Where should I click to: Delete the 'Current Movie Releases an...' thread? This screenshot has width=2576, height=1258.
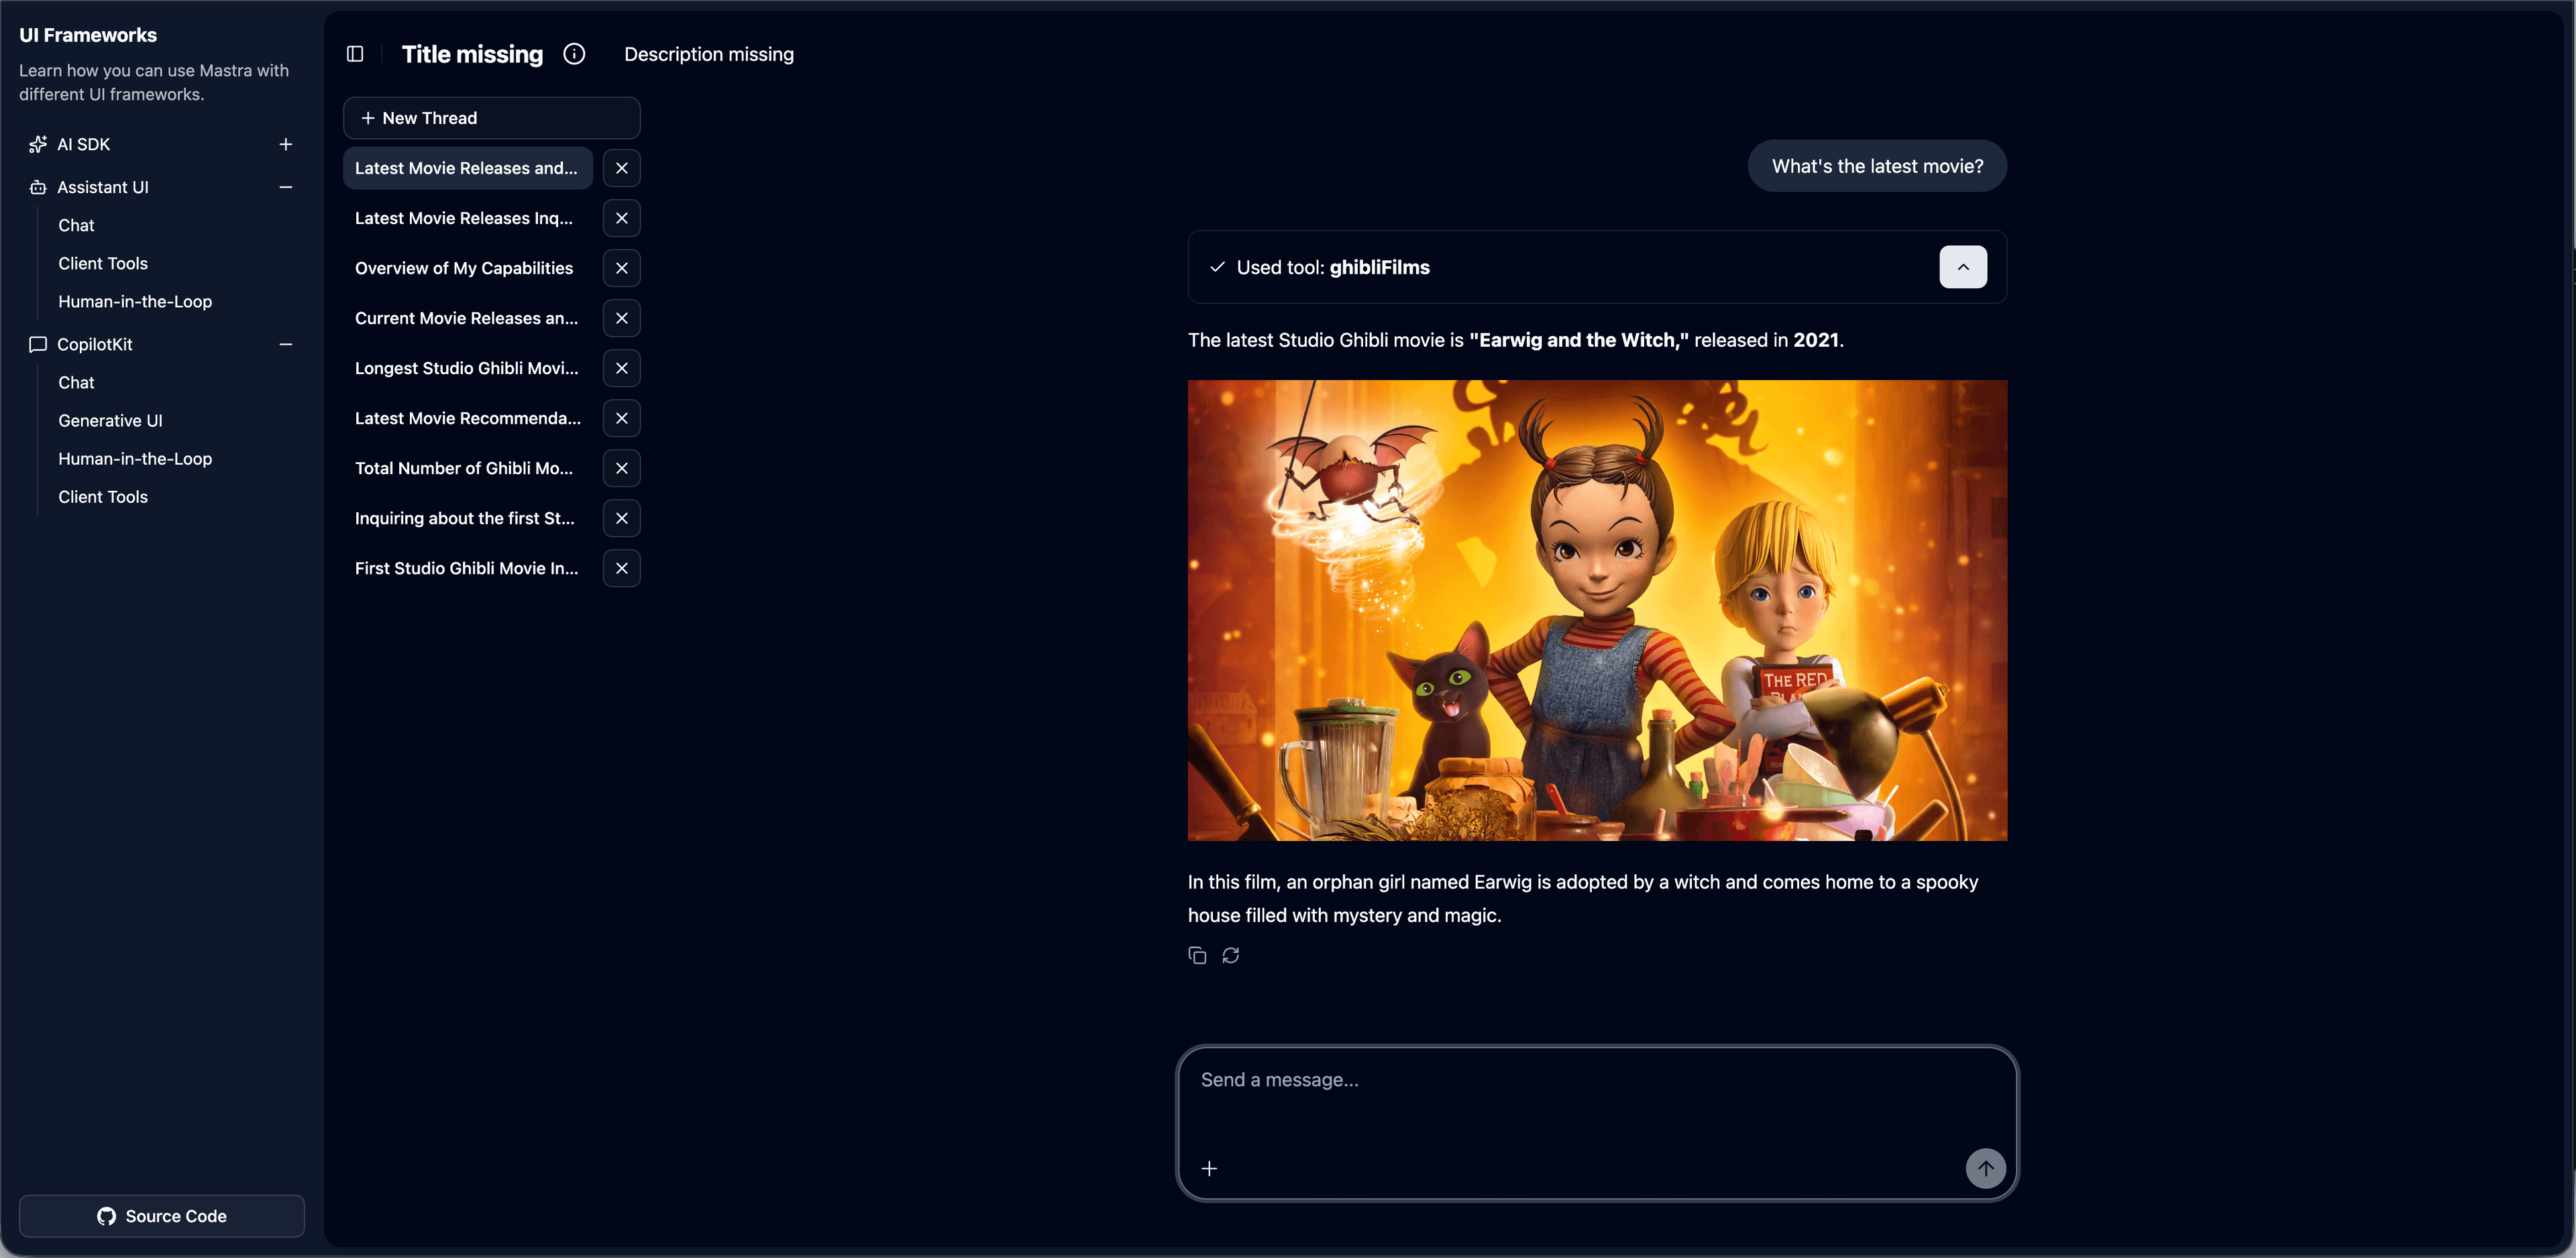[x=622, y=318]
